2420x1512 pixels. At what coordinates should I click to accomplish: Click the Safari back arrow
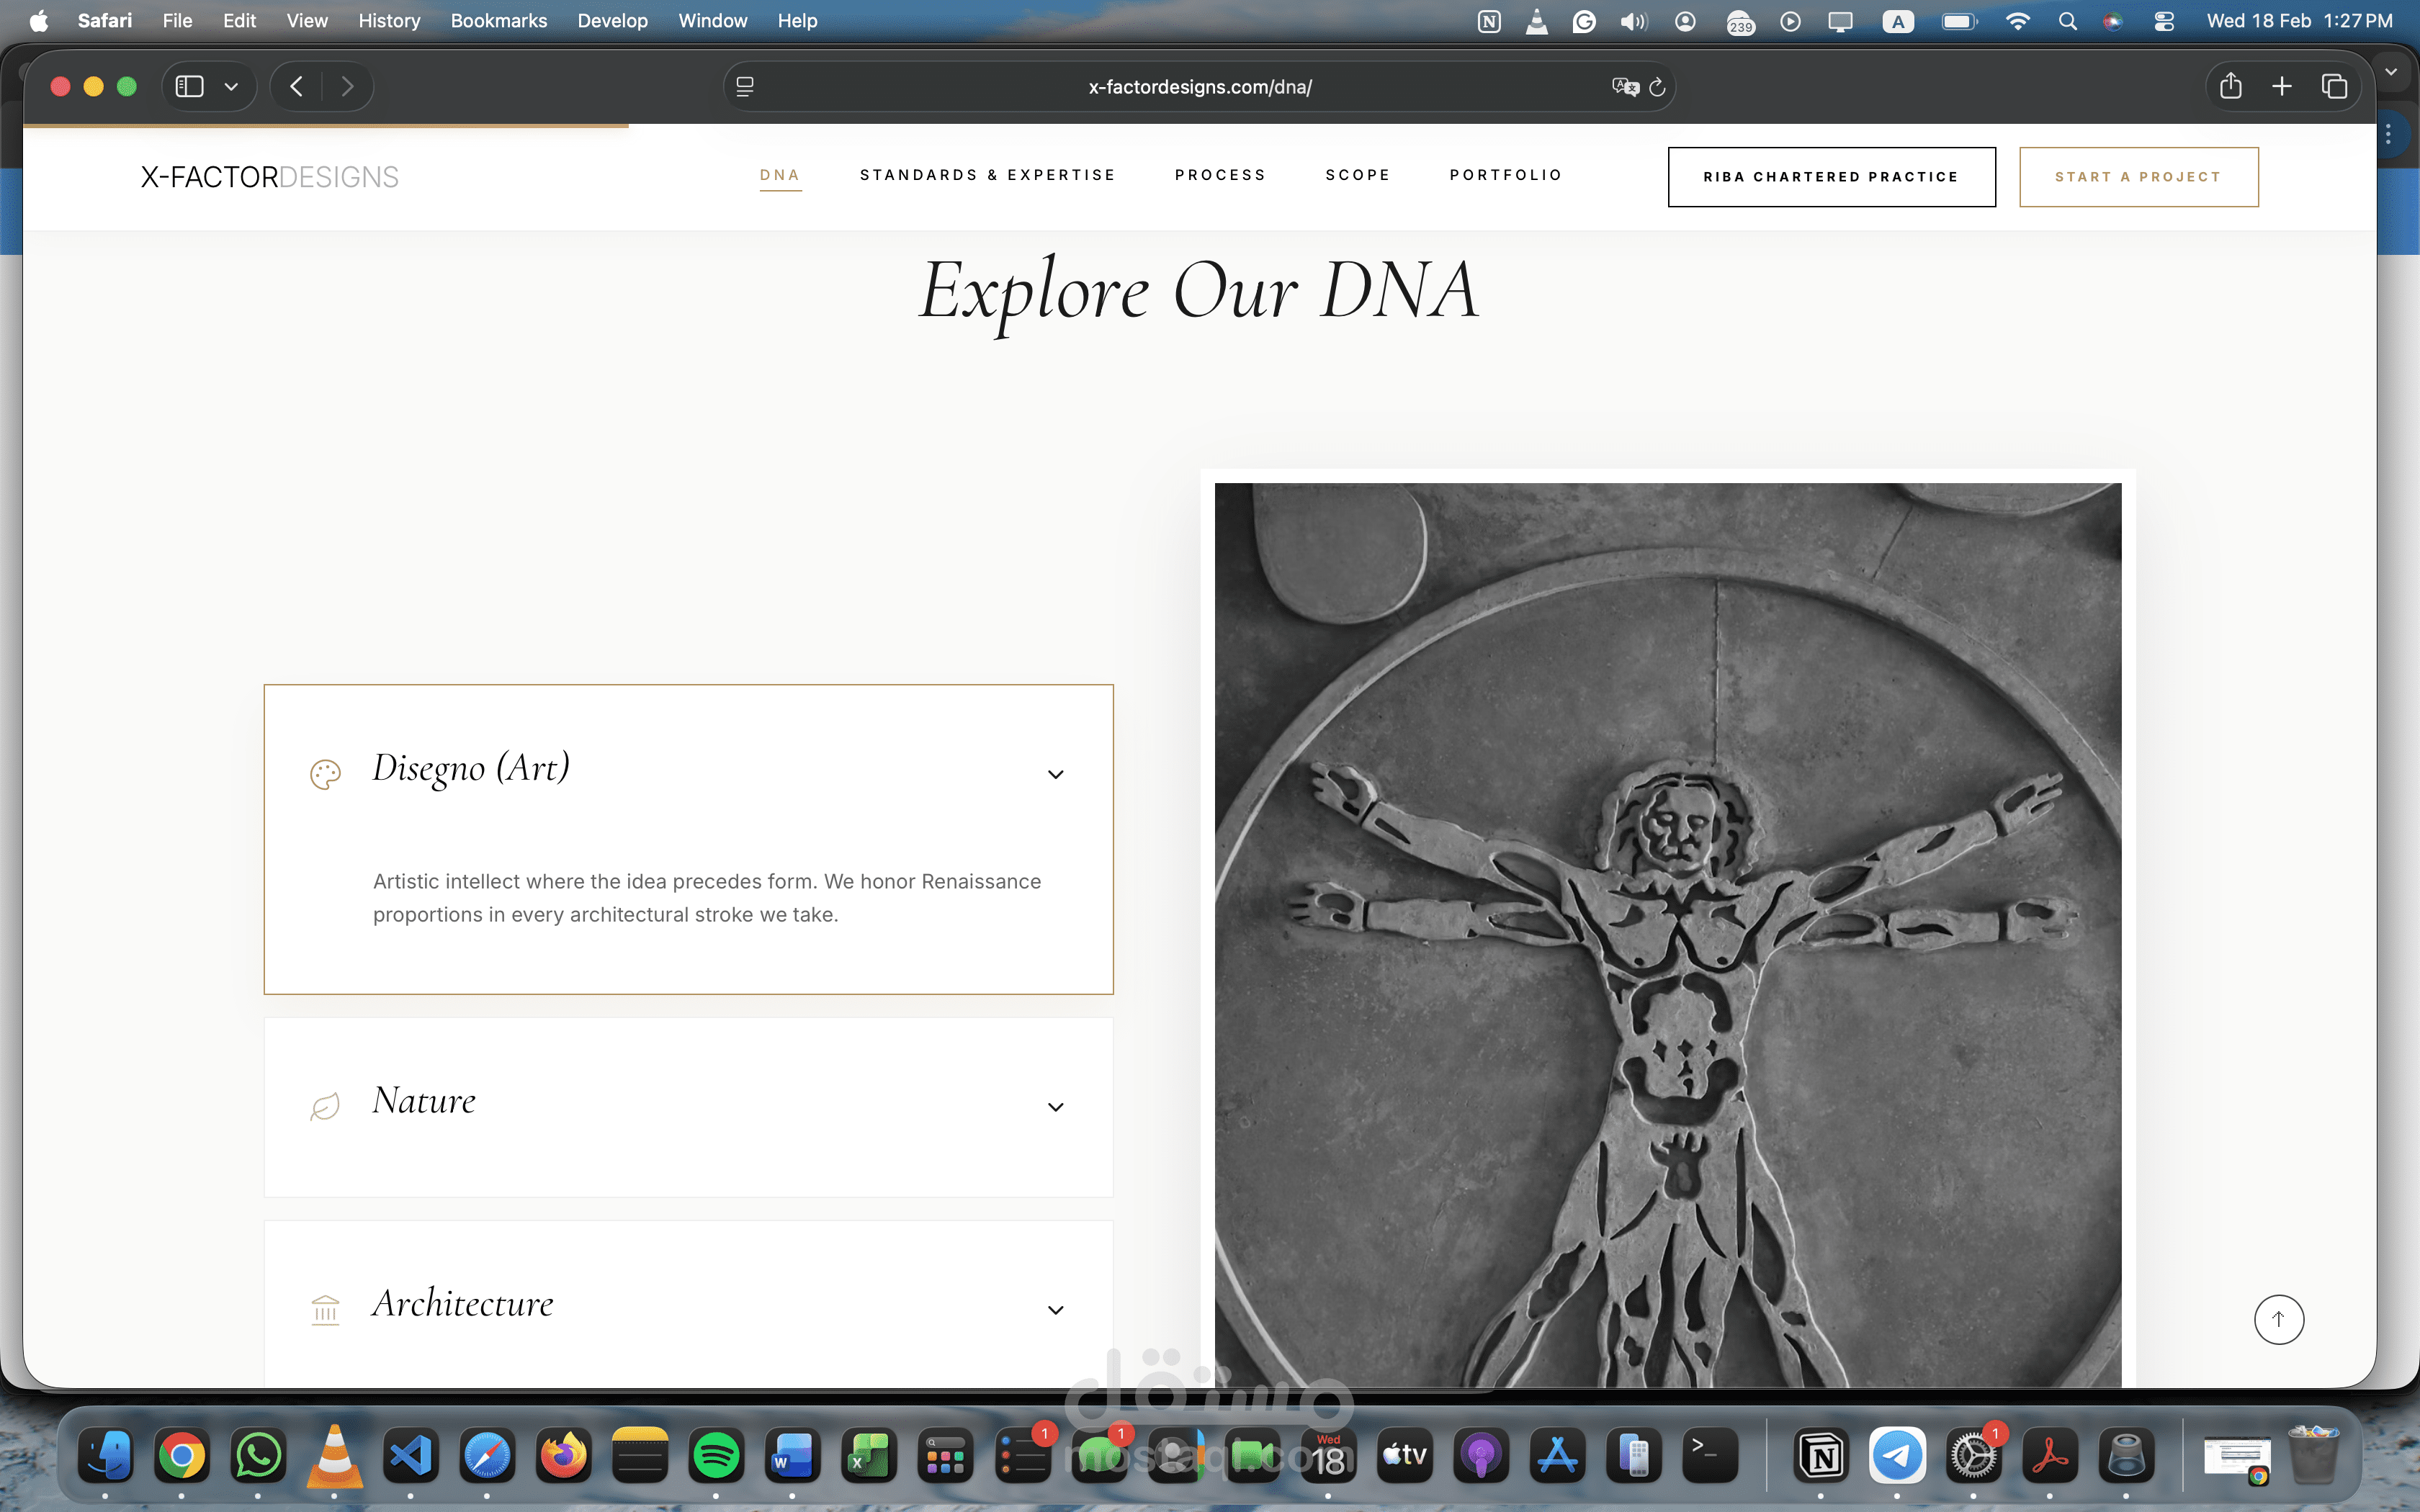click(297, 87)
